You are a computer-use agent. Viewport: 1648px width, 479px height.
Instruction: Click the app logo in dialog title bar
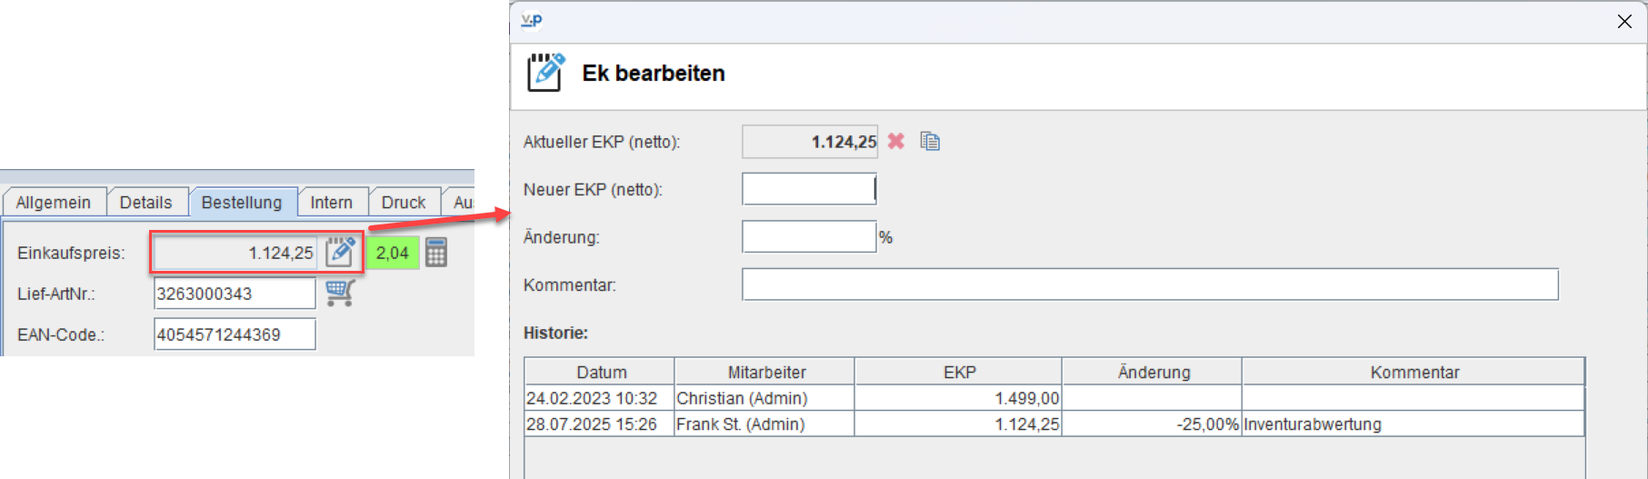point(532,21)
